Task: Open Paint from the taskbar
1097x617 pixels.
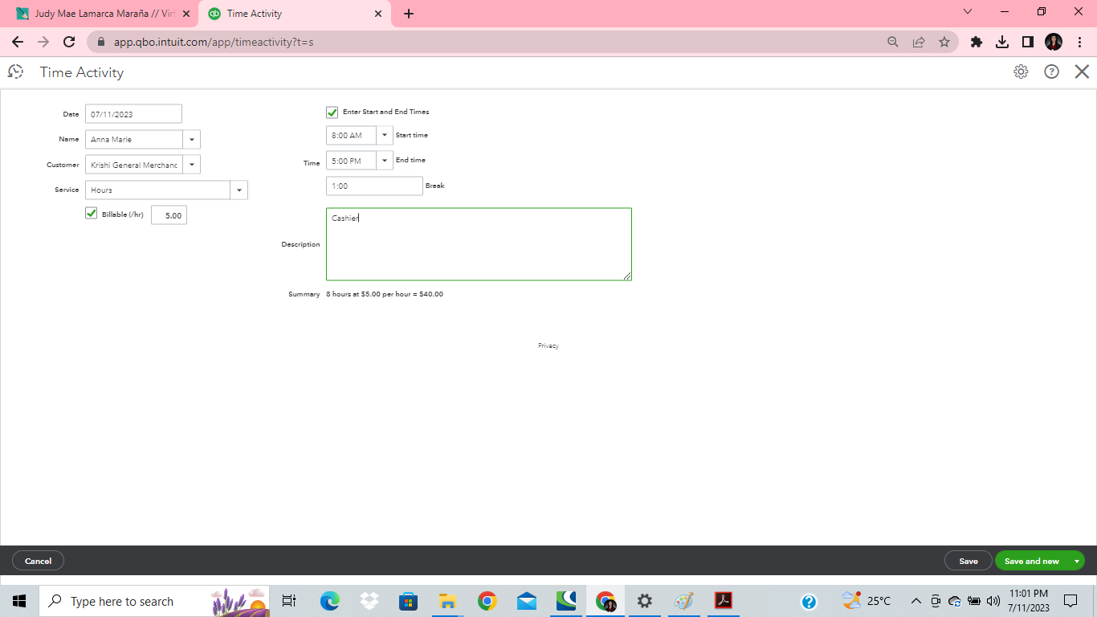Action: (684, 601)
